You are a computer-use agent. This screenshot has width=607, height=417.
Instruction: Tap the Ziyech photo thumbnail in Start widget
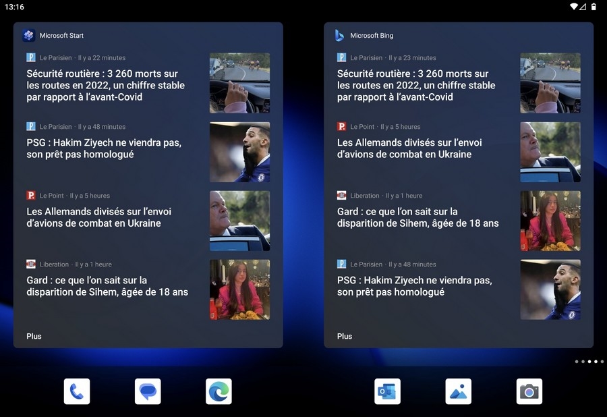click(x=239, y=152)
